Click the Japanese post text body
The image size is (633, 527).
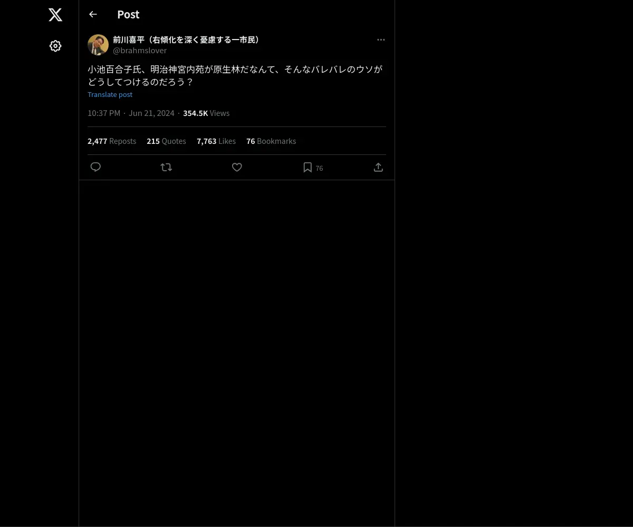235,76
